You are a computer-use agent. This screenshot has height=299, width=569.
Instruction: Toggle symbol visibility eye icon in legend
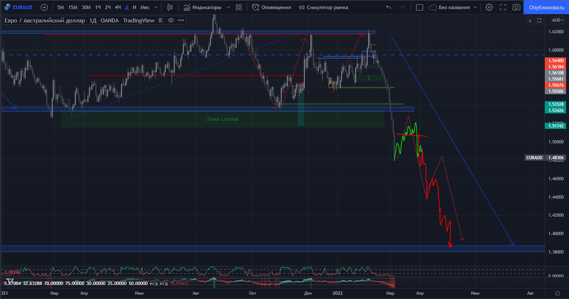[171, 20]
